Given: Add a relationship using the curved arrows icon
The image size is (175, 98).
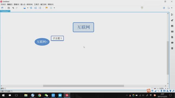Looking at the screenshot, I should pyautogui.click(x=31, y=8).
